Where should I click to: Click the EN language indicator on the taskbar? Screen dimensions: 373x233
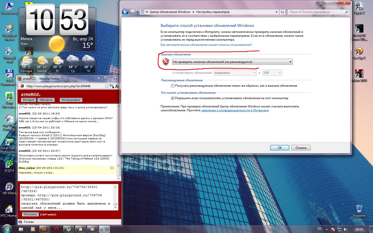coord(319,229)
